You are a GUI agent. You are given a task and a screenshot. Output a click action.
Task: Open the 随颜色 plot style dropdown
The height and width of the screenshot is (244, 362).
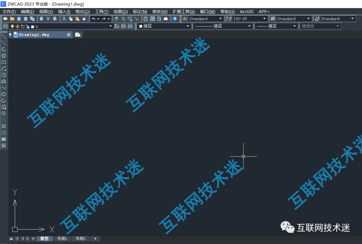338,26
